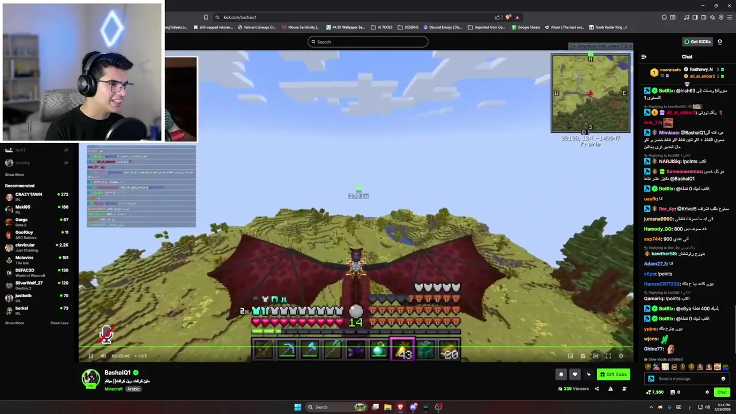Click the Gift Subs button
The width and height of the screenshot is (736, 414).
click(x=613, y=374)
